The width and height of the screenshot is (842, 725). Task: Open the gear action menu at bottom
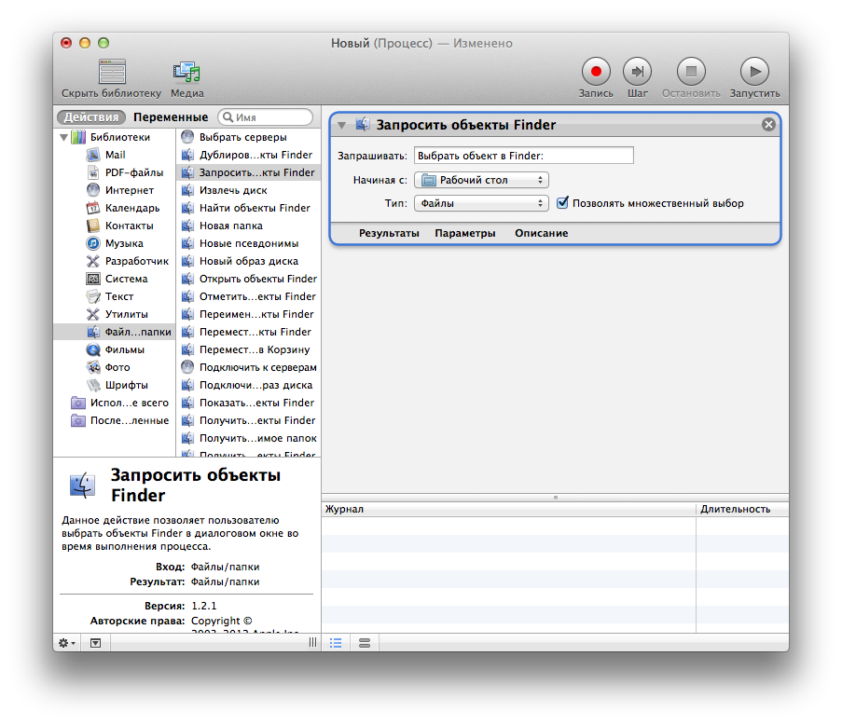point(67,643)
